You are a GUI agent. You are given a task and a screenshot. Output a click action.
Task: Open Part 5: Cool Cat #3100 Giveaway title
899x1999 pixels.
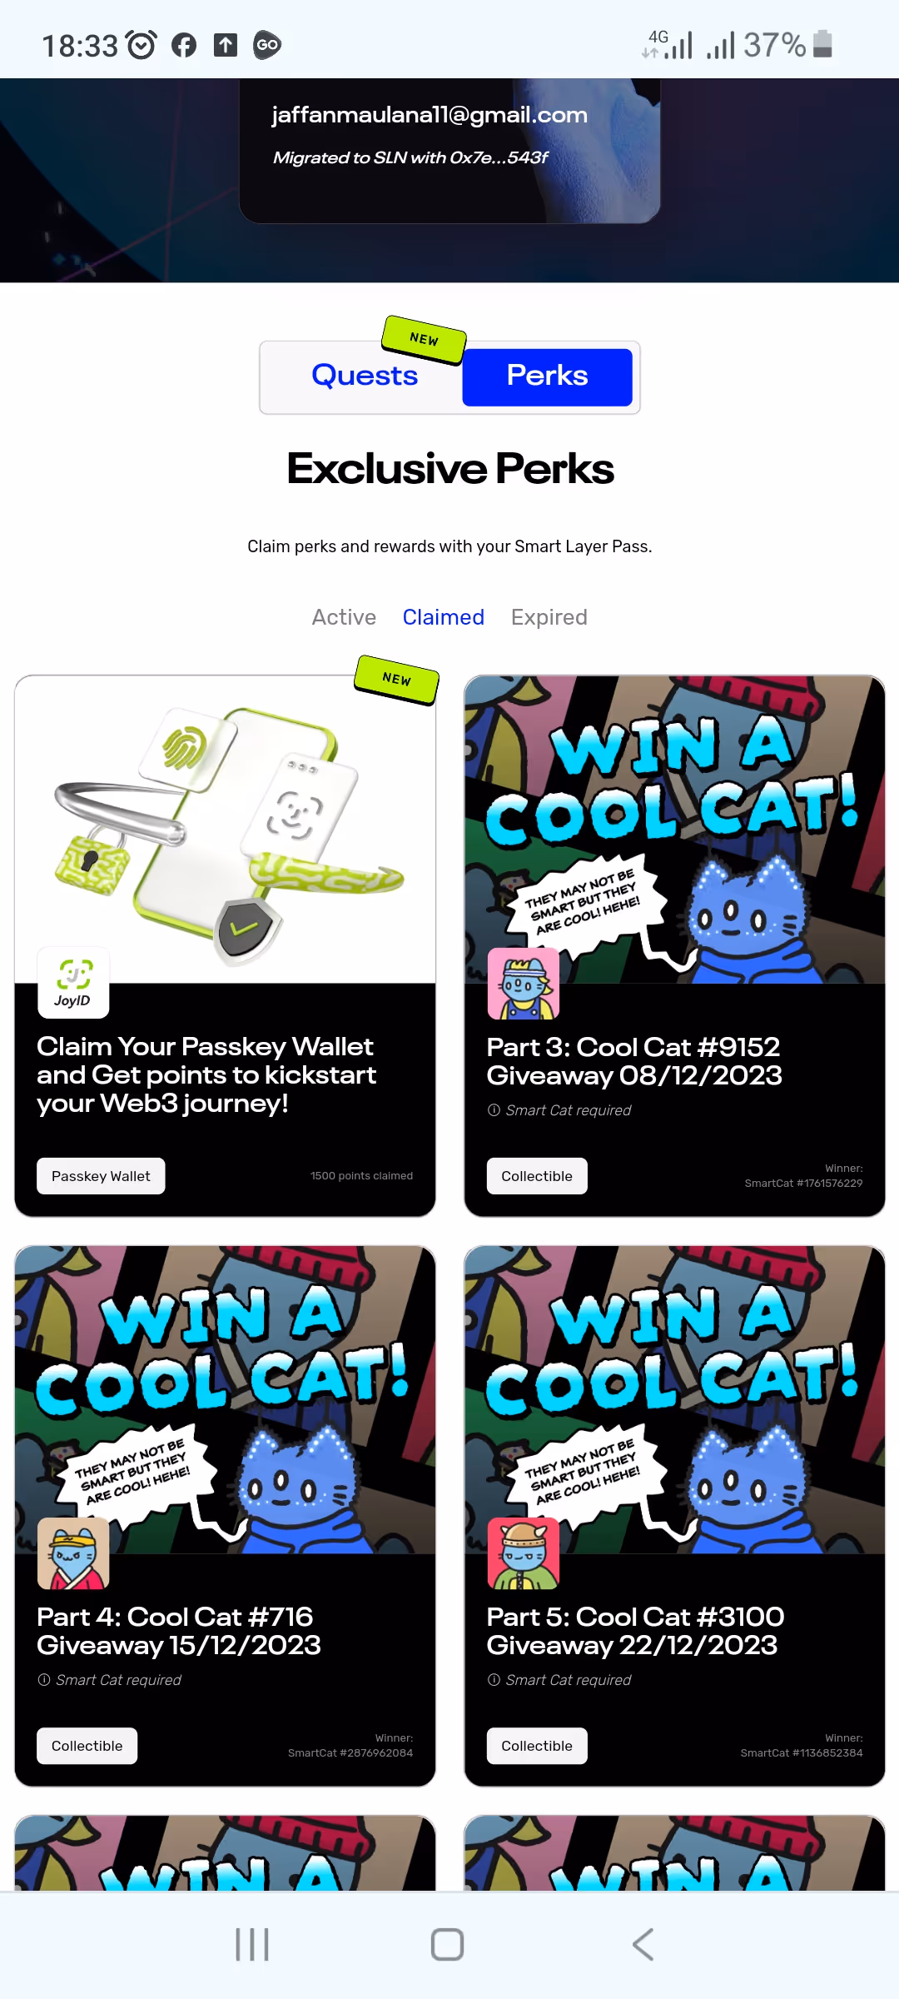click(635, 1631)
